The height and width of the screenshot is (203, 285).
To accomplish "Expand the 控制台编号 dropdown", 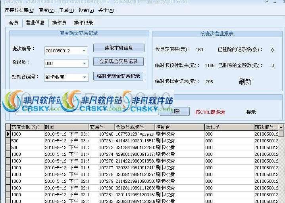I will (x=84, y=77).
